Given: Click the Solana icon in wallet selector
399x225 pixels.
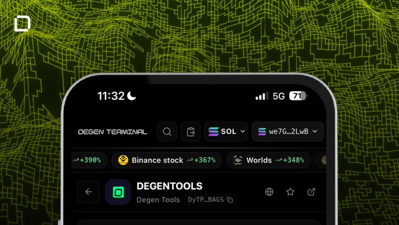Looking at the screenshot, I should 262,132.
